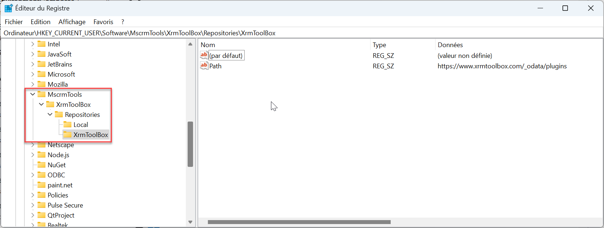Click the Policies folder icon
This screenshot has width=604, height=228.
41,195
